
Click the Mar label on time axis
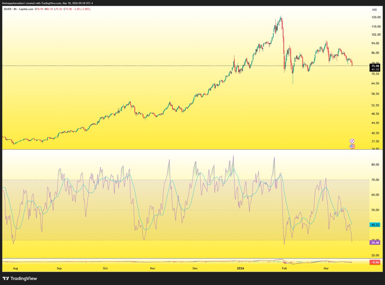326,268
